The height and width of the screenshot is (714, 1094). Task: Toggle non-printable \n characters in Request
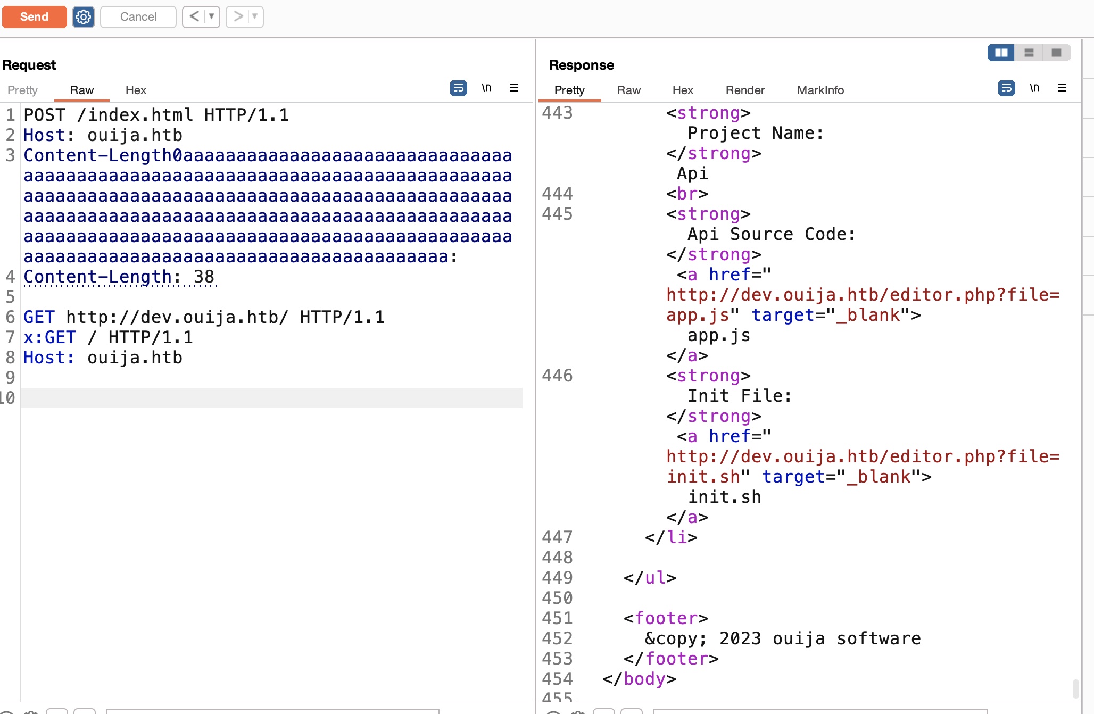point(486,88)
